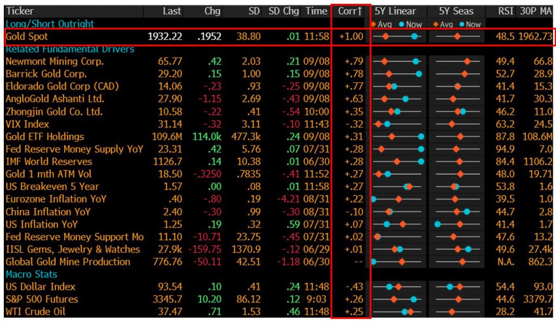Select US Inflation YoY ticker

pos(41,224)
